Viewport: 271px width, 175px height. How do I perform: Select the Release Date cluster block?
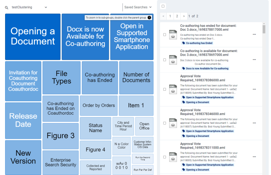[x=23, y=120]
